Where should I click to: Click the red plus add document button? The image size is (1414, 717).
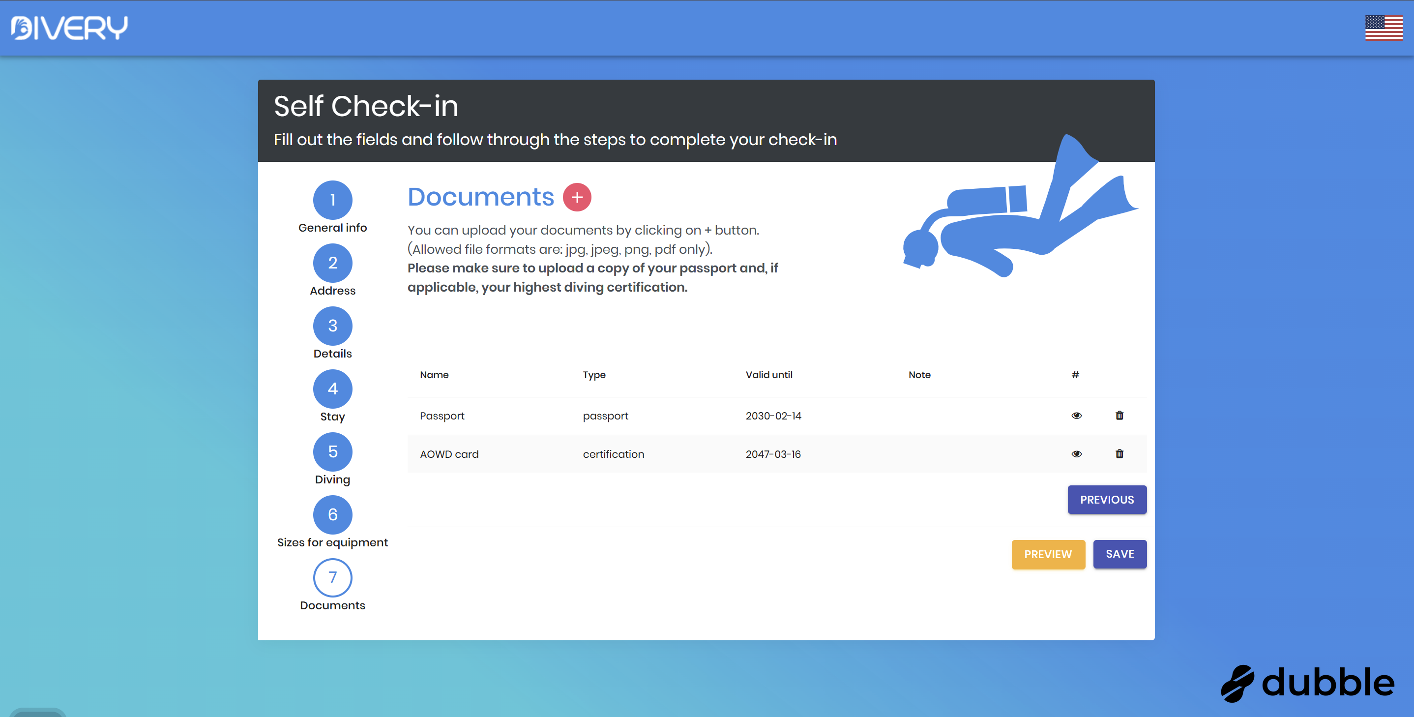pyautogui.click(x=577, y=198)
